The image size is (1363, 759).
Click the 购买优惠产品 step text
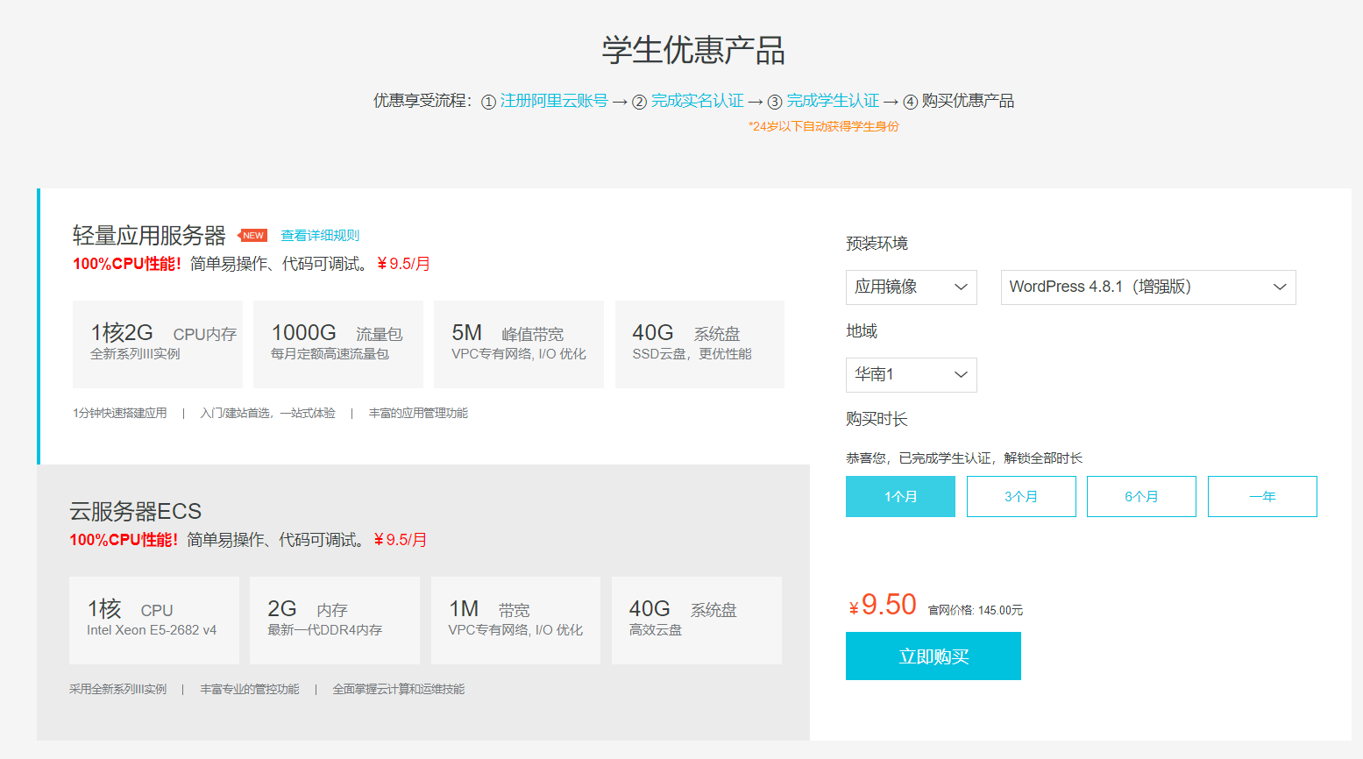(968, 101)
